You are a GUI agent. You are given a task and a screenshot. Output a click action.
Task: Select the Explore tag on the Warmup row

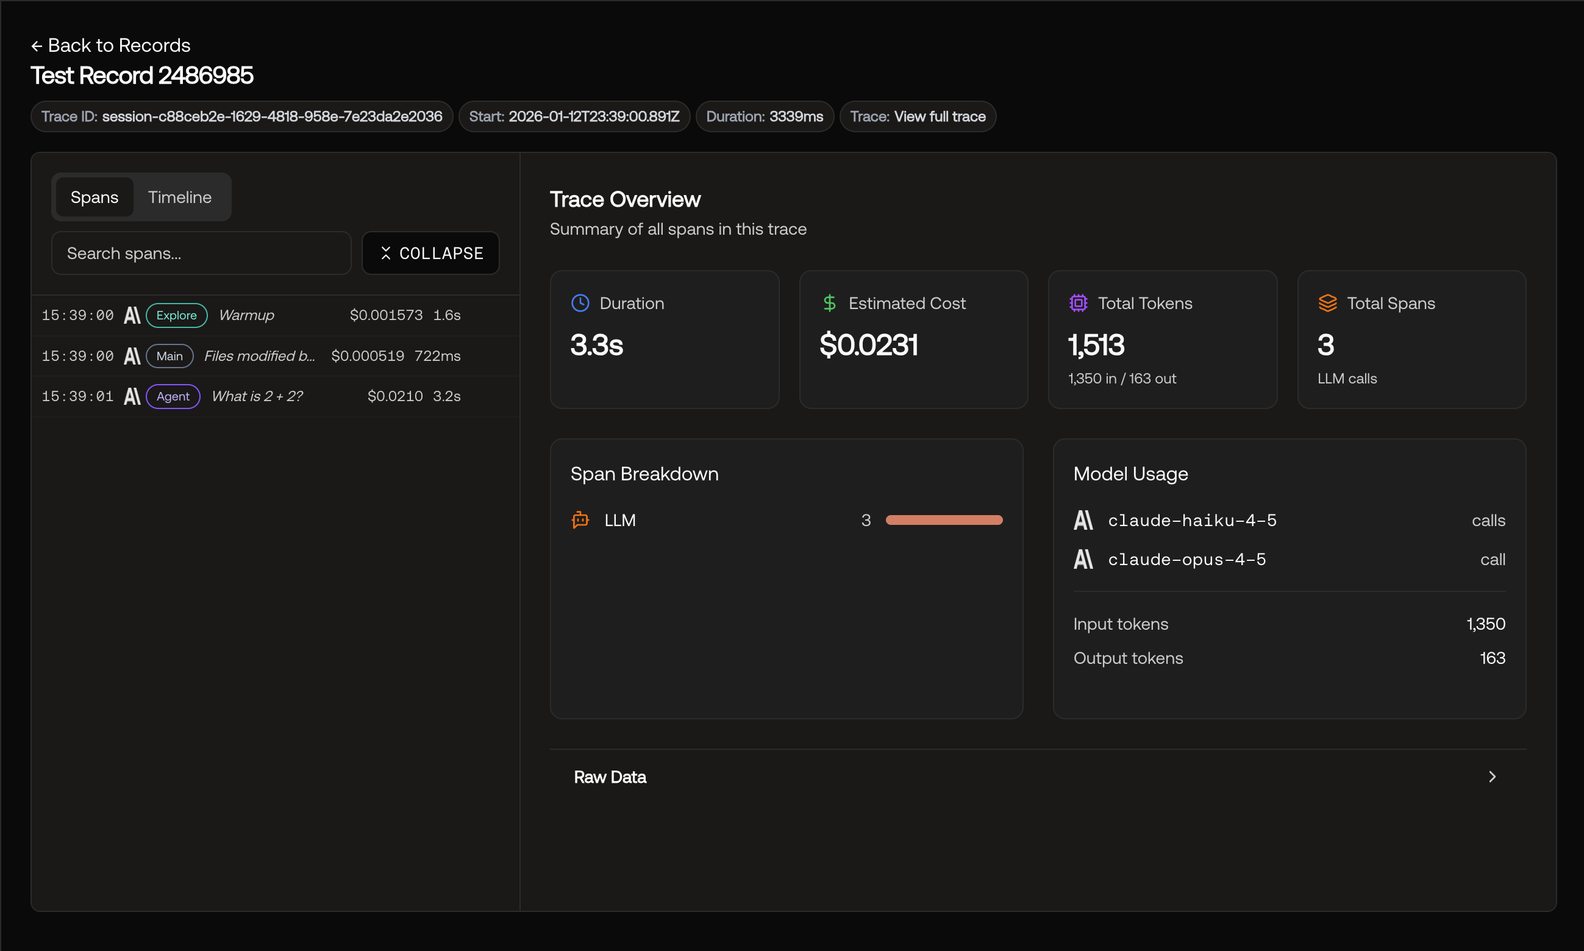tap(176, 315)
